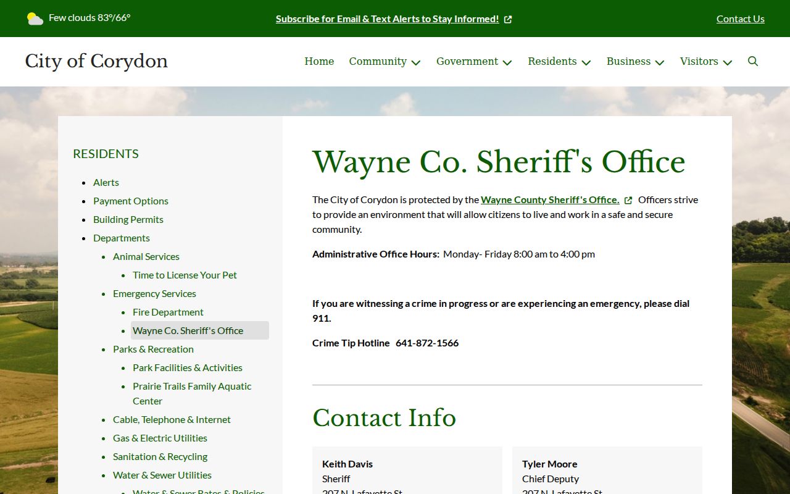The image size is (790, 494).
Task: Open Water & Sewer Utilities link
Action: click(162, 475)
